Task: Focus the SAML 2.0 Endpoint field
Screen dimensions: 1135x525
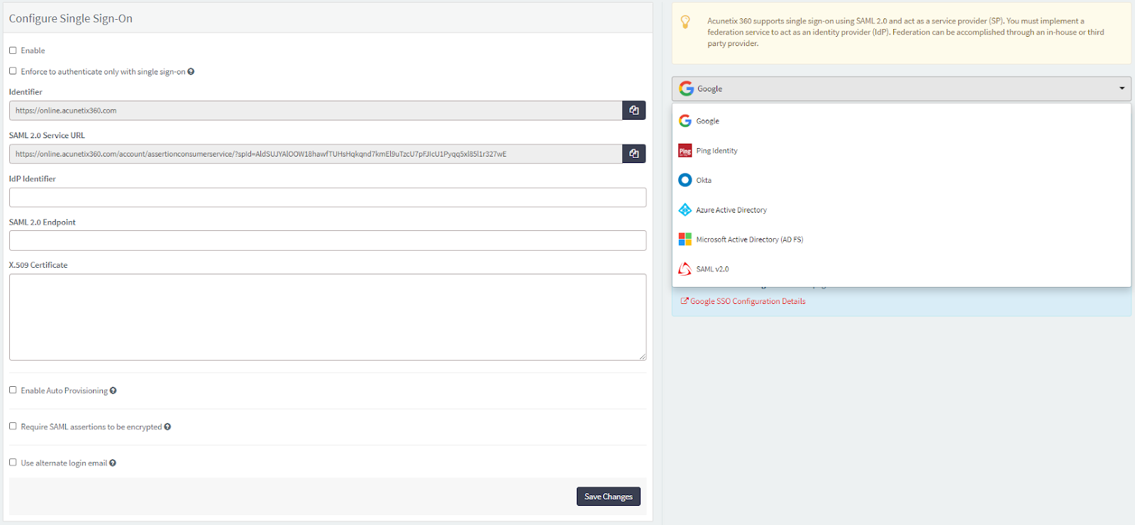Action: point(328,241)
